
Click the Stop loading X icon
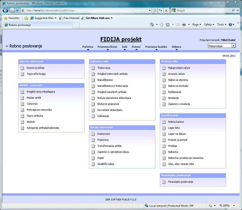tap(166, 10)
